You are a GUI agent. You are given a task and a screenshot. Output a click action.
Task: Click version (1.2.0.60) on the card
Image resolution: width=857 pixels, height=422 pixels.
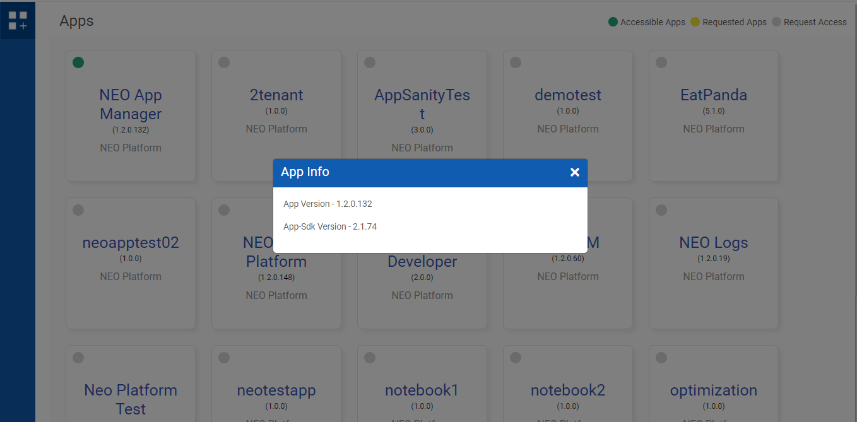tap(568, 259)
